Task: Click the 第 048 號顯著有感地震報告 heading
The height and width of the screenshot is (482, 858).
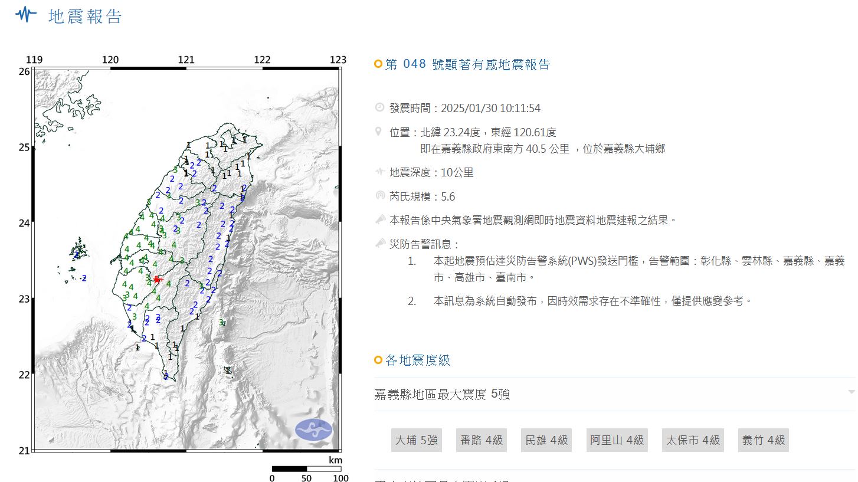Action: coord(467,64)
